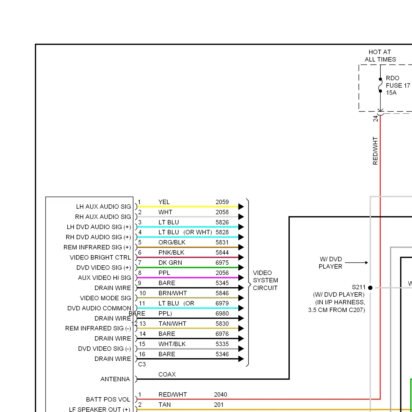Click circuit number 5844
This screenshot has height=412, width=412.
click(x=222, y=252)
